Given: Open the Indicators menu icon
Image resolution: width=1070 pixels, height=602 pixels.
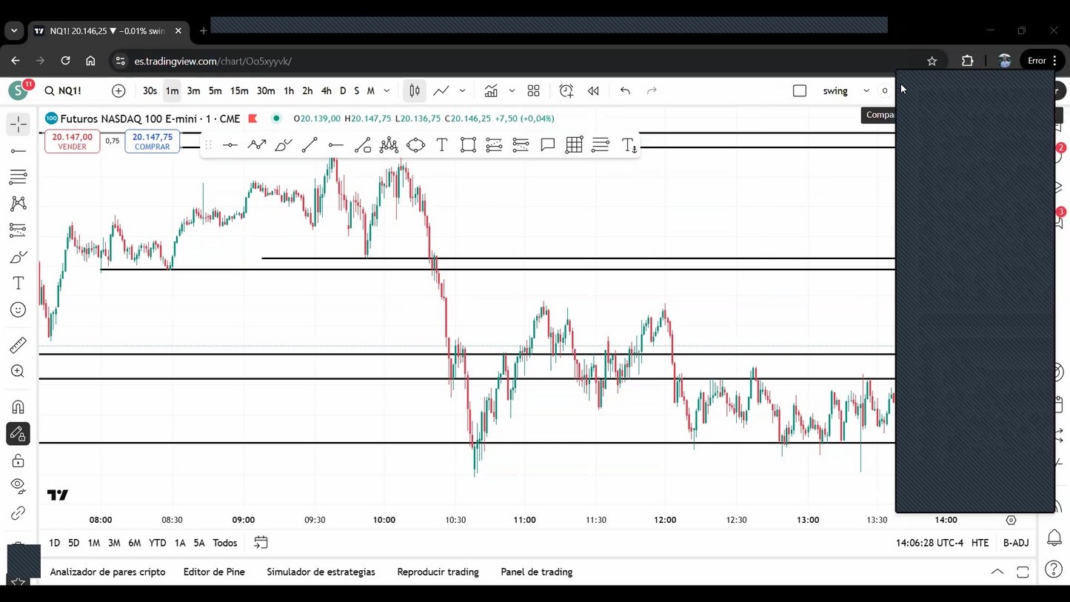Looking at the screenshot, I should click(491, 90).
